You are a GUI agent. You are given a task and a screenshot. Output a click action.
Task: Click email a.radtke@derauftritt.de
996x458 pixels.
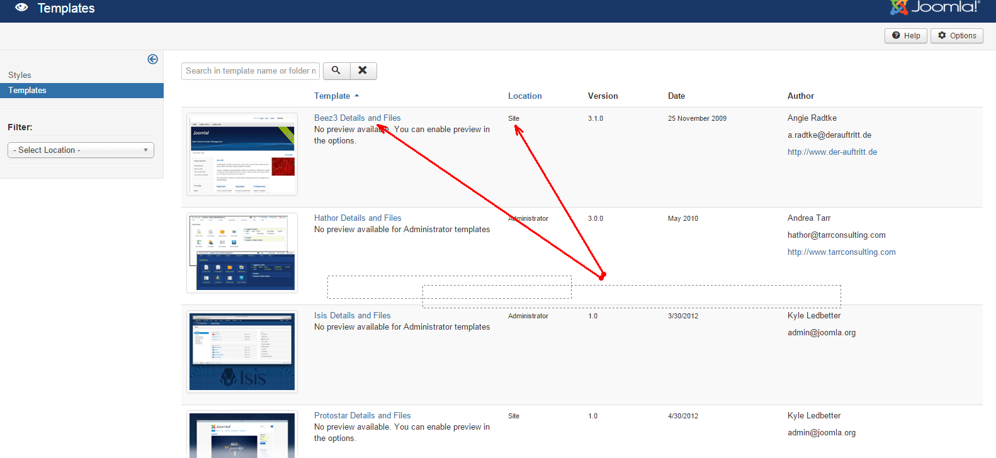(830, 135)
